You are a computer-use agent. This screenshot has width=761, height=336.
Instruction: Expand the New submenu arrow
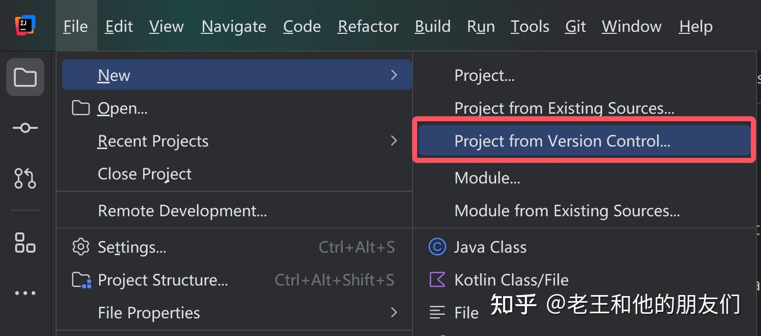(394, 75)
